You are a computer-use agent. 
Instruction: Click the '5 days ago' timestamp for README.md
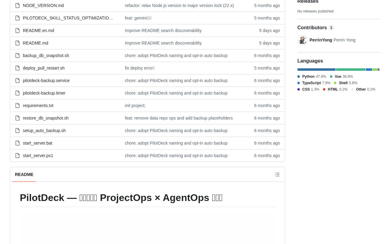[x=269, y=43]
